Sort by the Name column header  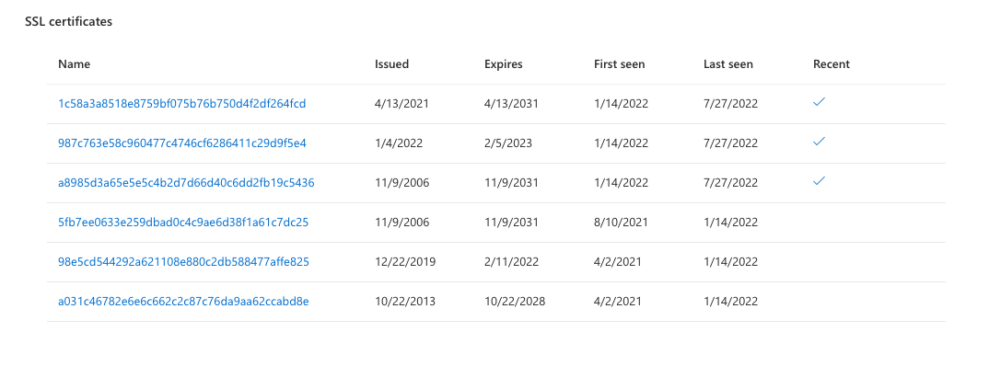click(x=74, y=64)
